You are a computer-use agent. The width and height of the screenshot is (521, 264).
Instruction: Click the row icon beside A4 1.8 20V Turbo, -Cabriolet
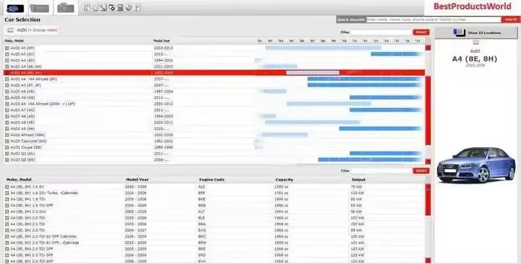[7, 193]
